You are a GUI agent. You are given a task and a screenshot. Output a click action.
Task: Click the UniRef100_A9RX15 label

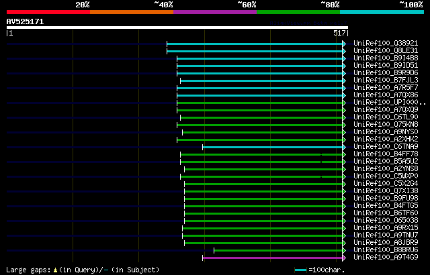[386, 228]
